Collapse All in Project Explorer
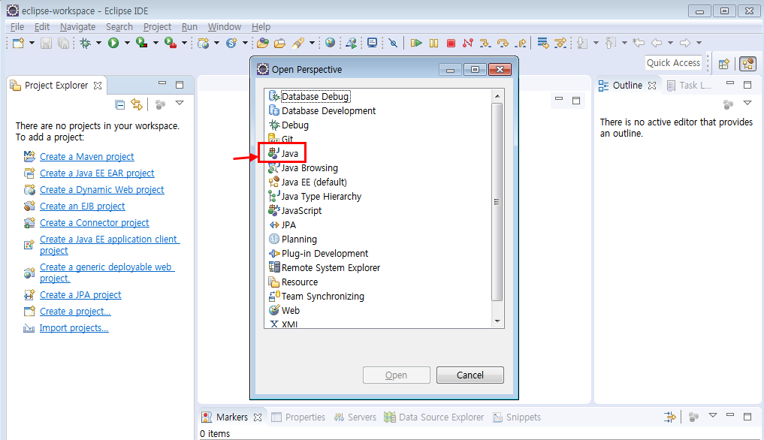Screen dimensions: 764x440 point(120,104)
